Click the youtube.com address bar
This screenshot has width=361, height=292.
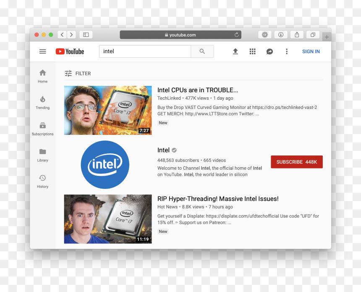coord(180,35)
